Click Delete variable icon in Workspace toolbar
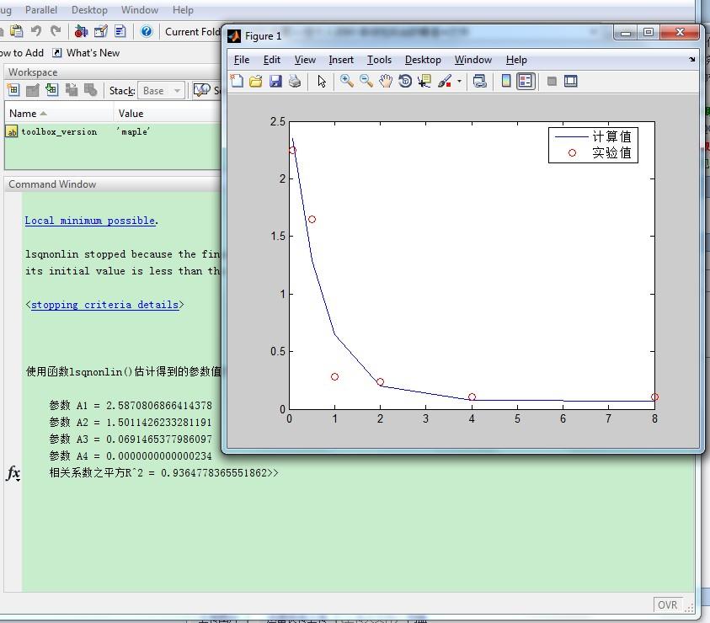This screenshot has height=623, width=710. click(91, 90)
